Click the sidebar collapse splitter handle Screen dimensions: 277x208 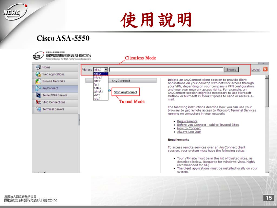pyautogui.click(x=79, y=120)
